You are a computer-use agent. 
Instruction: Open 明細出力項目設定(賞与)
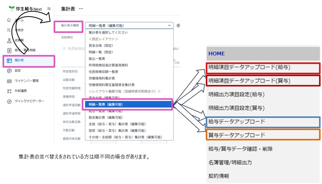click(x=237, y=108)
